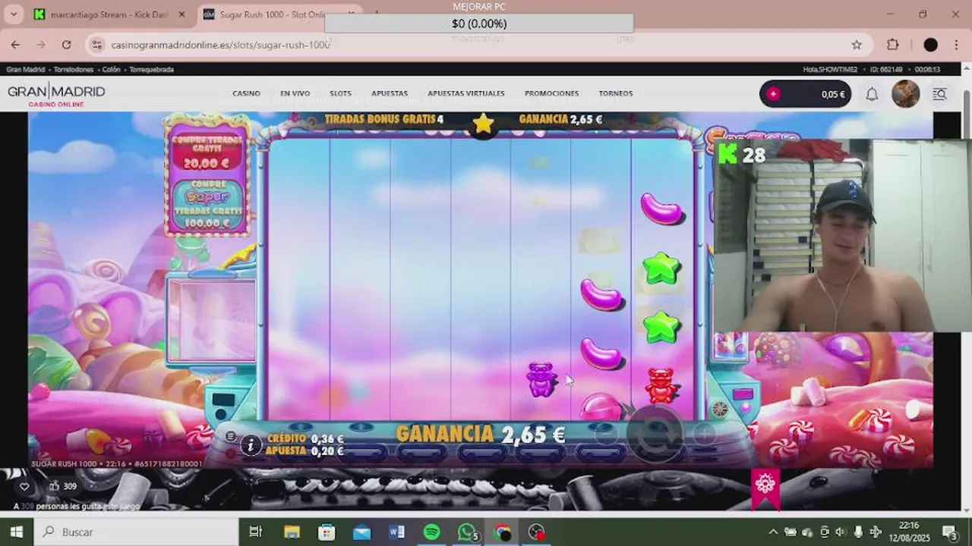Screen dimensions: 972x546
Task: Open the Chrome extensions puzzle icon
Action: tap(893, 45)
